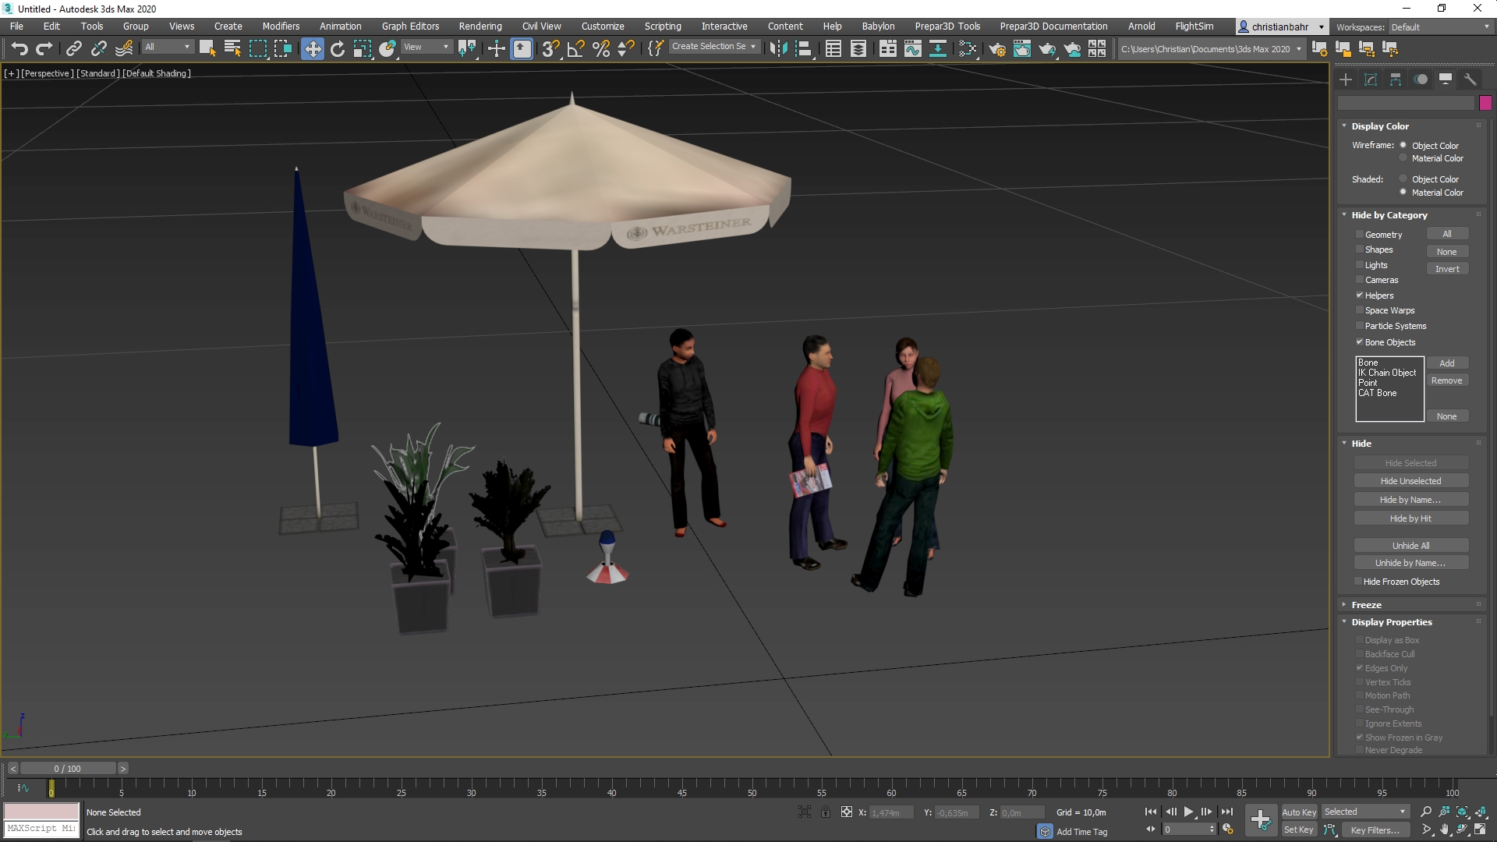The width and height of the screenshot is (1497, 842).
Task: Click the Auto Key button
Action: click(x=1298, y=812)
